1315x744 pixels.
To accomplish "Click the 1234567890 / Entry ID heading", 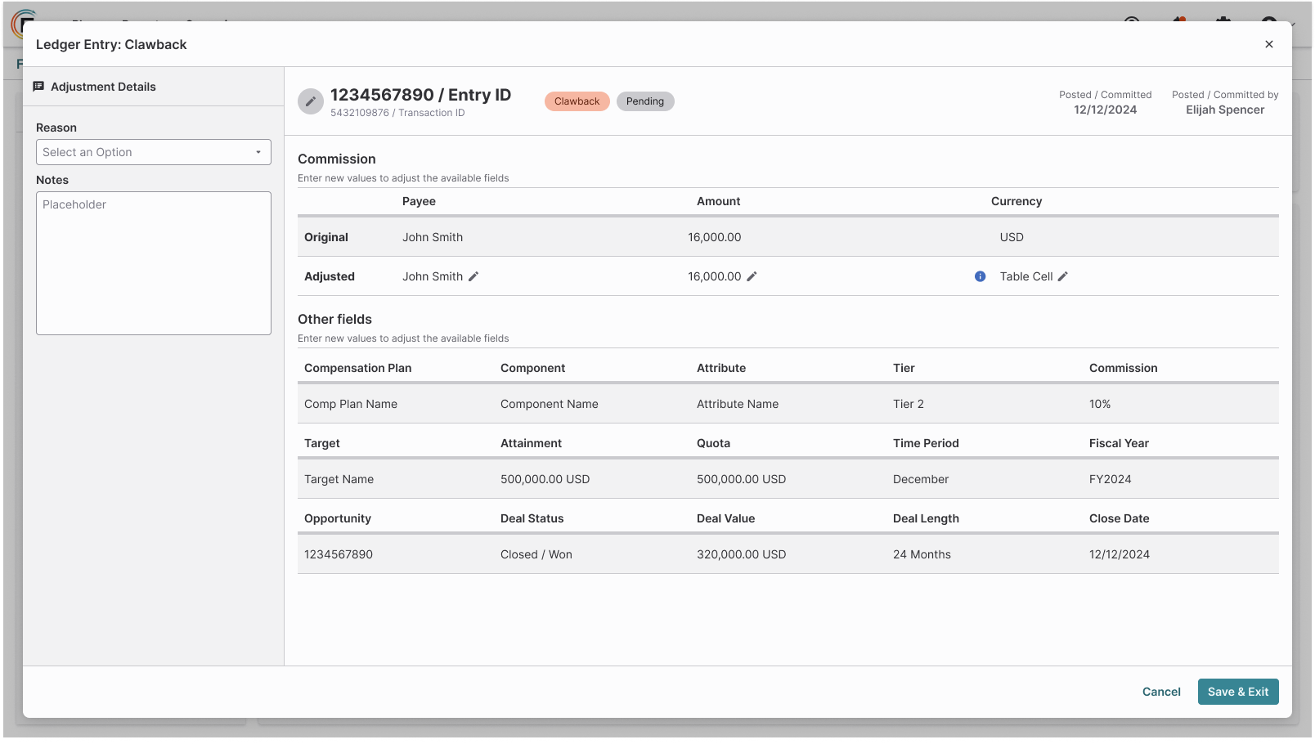I will (x=420, y=95).
